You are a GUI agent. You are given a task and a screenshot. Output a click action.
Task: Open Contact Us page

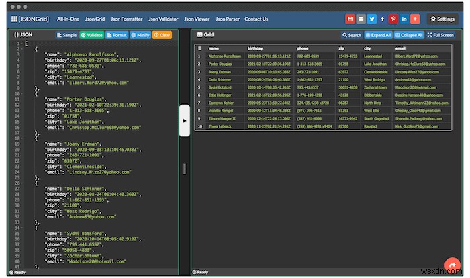(256, 19)
